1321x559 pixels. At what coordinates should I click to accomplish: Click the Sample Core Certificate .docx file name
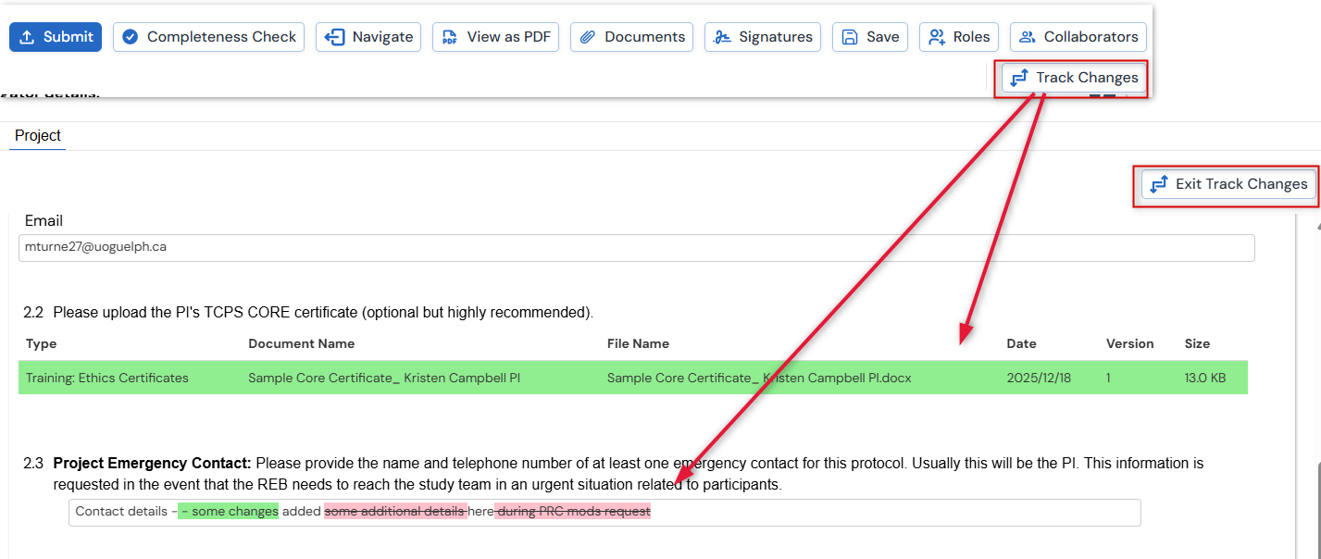[759, 378]
